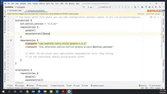167x94 pixels.
Task: Open the Favorites side panel
Action: [x=5, y=66]
